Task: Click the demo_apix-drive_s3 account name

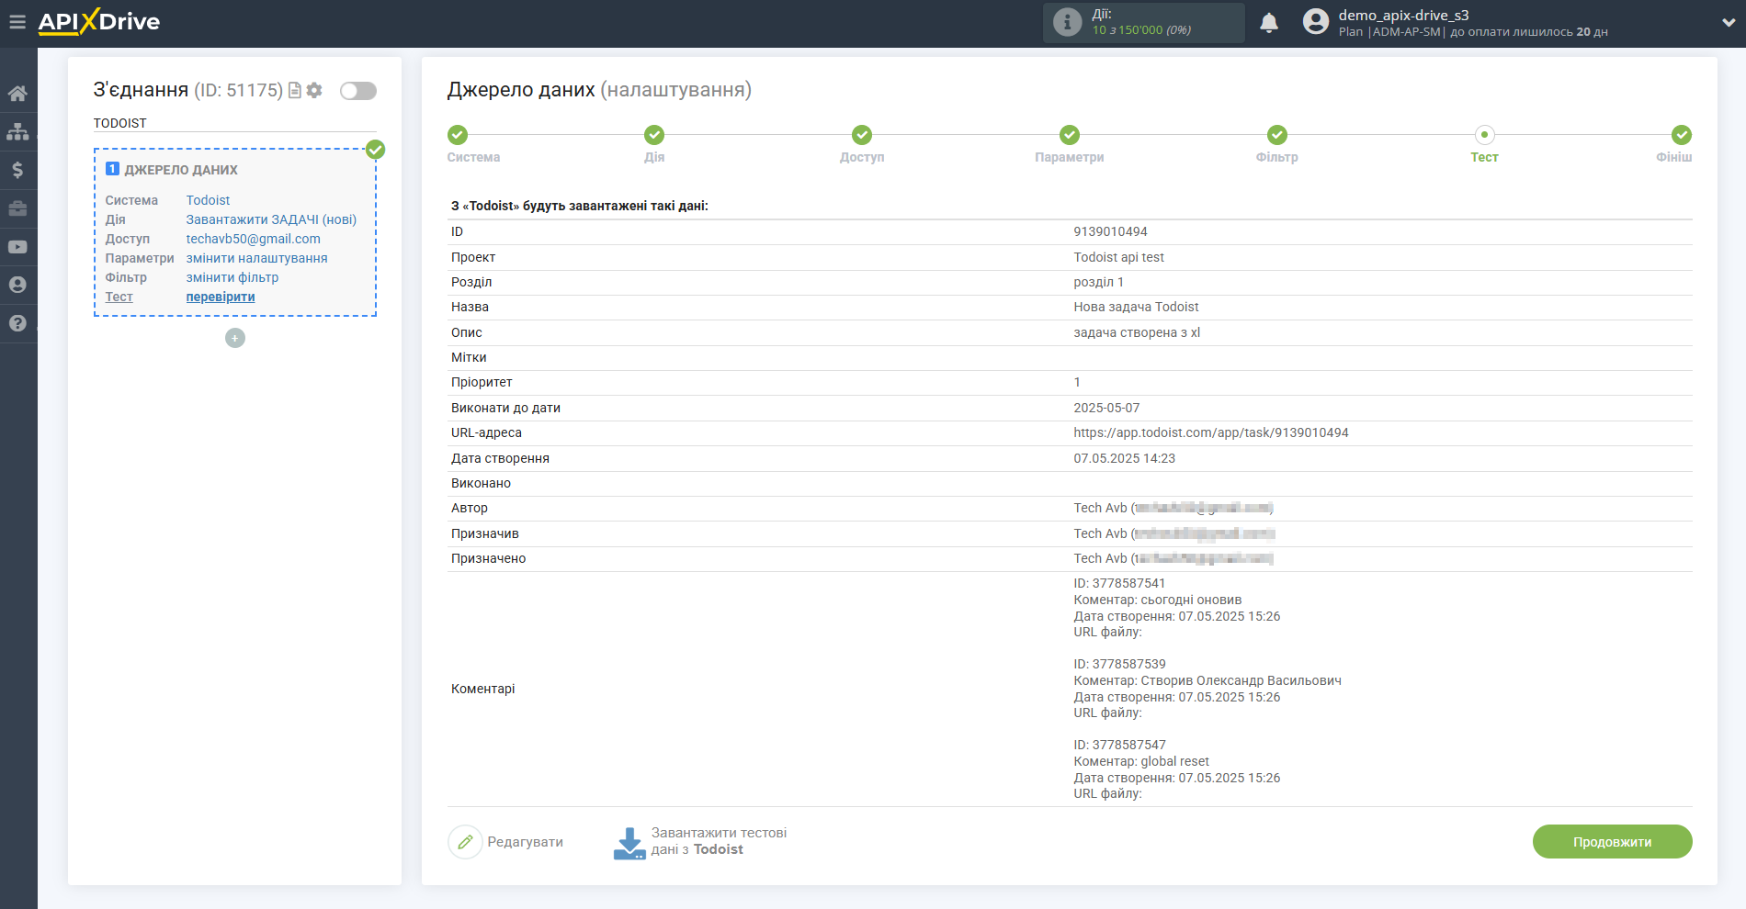Action: click(1403, 15)
